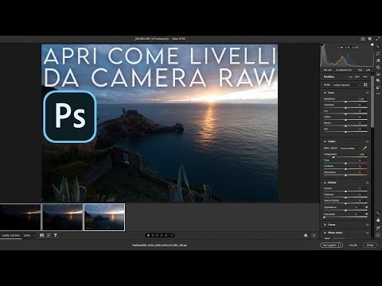
Task: Toggle shadow clipping warning in histogram
Action: point(322,44)
